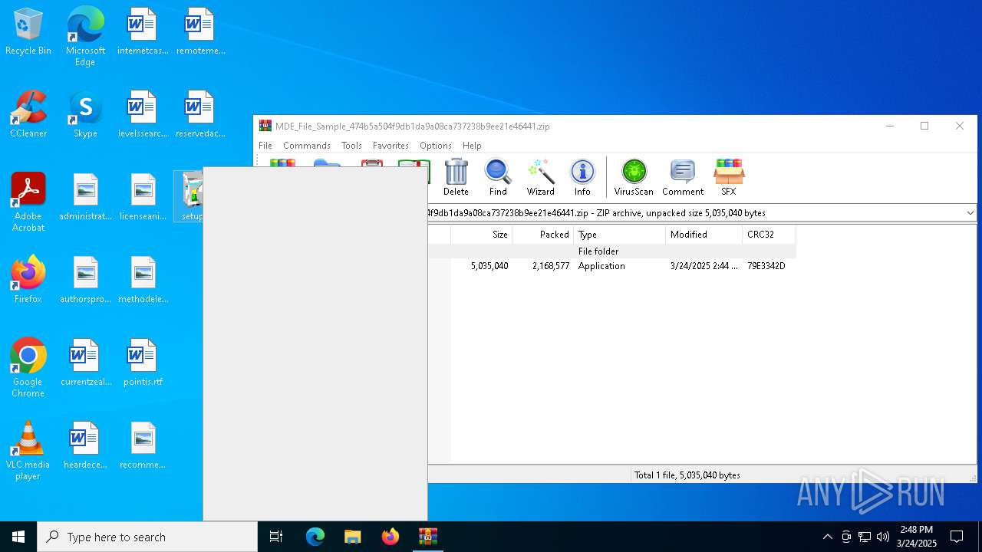
Task: Click the Windows Start button
Action: 18,537
